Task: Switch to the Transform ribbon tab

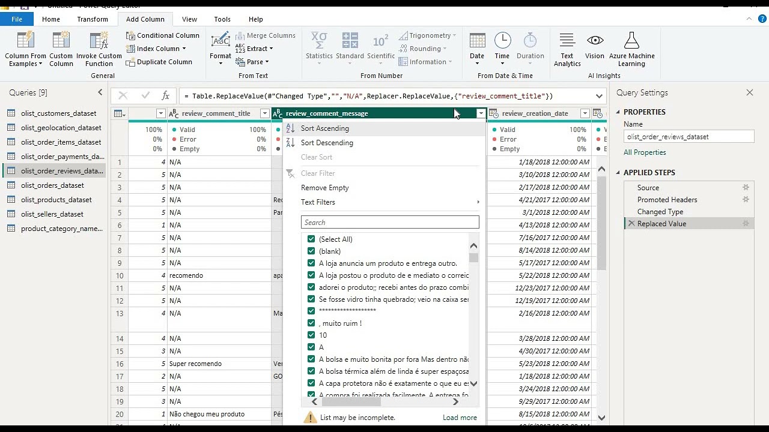Action: point(93,19)
